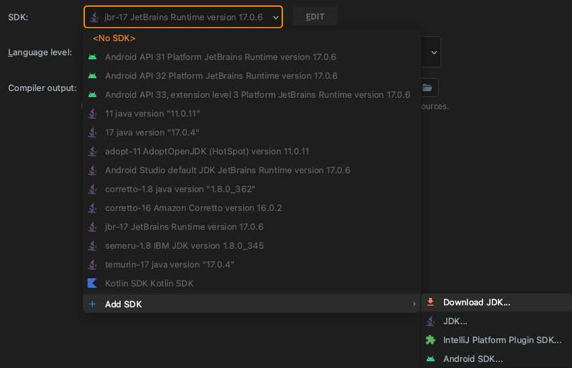Pick corretto-1.8 java version 1.8.0_362

(x=252, y=189)
